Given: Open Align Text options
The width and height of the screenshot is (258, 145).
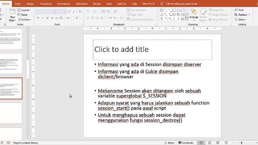Looking at the screenshot, I should 135,15.
